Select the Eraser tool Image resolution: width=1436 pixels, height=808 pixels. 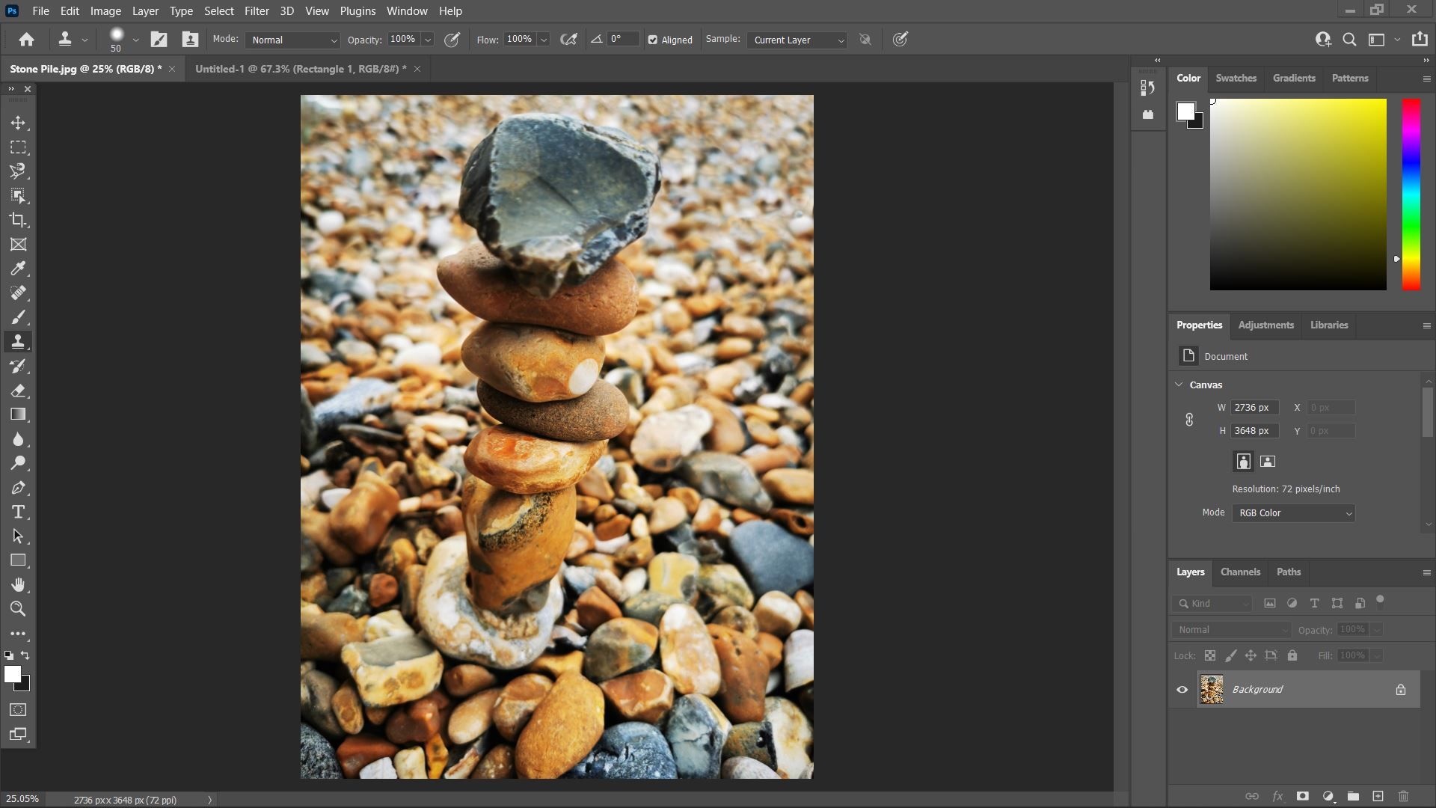(18, 391)
